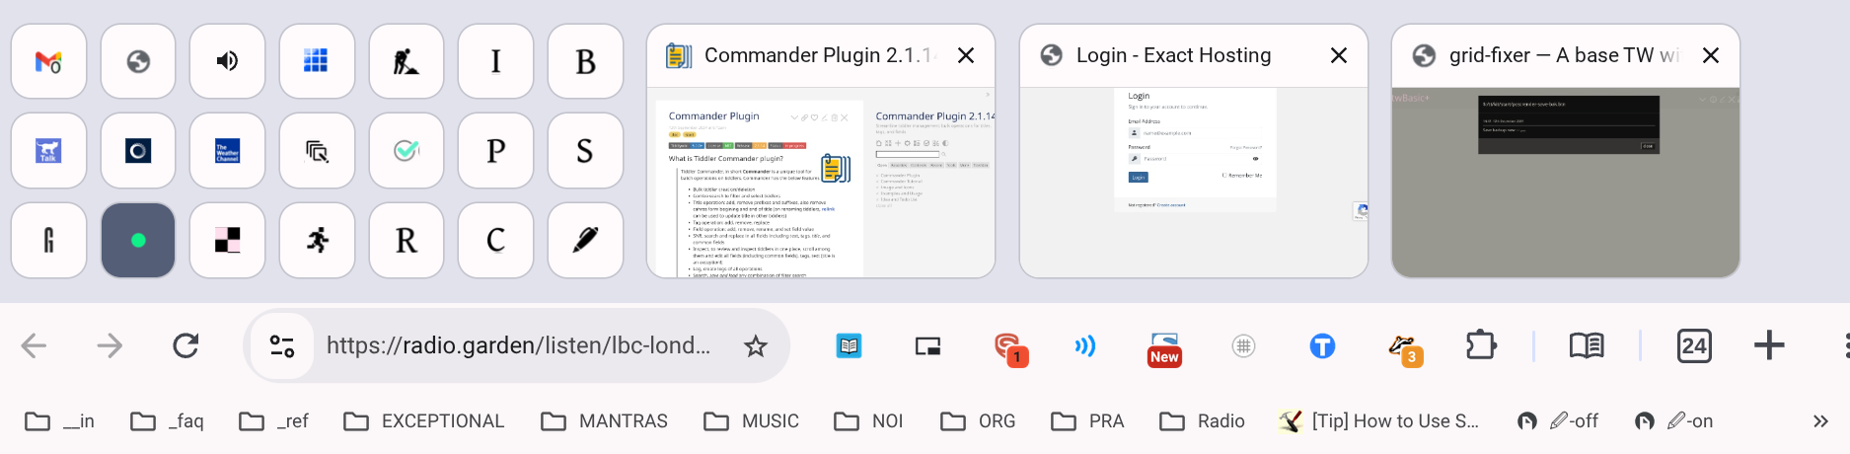Switch to Login - Exact Hosting tab
The width and height of the screenshot is (1850, 454).
pyautogui.click(x=1174, y=56)
